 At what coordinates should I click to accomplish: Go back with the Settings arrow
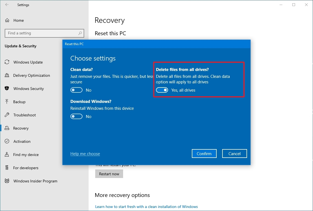(x=7, y=5)
